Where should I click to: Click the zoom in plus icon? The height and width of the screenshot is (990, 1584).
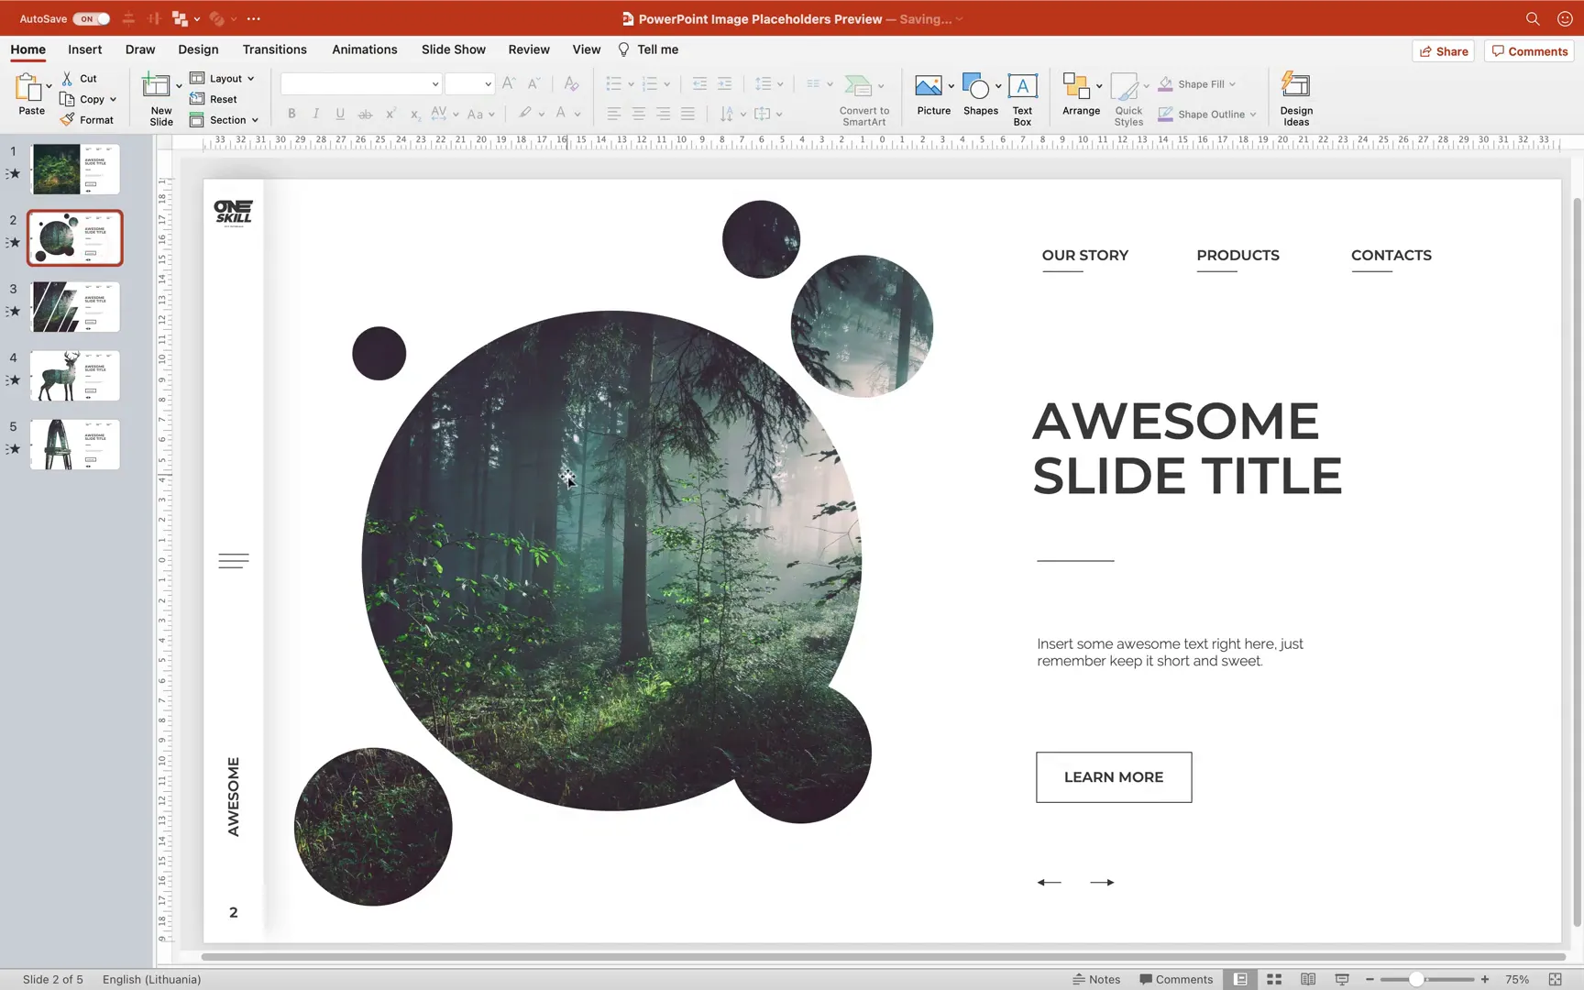1485,979
